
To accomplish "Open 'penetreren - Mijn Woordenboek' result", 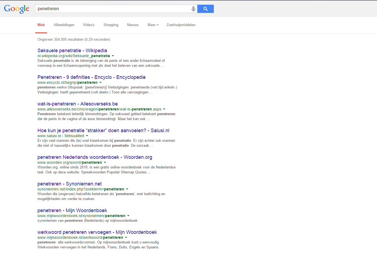I will 72,210.
